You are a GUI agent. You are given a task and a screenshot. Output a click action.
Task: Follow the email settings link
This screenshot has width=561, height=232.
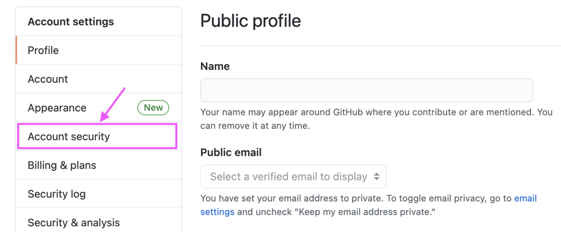525,198
